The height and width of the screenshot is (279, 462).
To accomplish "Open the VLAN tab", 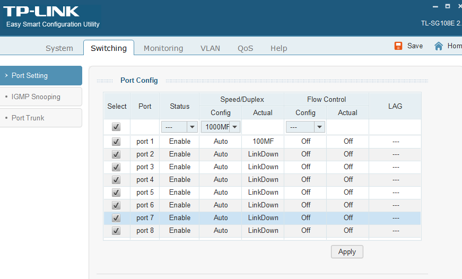I will 210,48.
